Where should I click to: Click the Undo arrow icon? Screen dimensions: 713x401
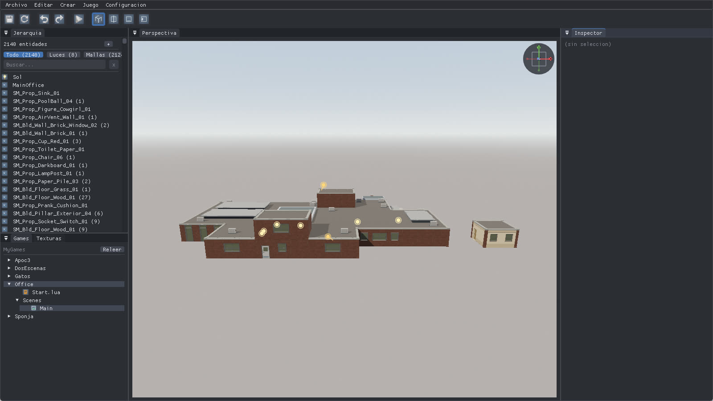pyautogui.click(x=44, y=19)
